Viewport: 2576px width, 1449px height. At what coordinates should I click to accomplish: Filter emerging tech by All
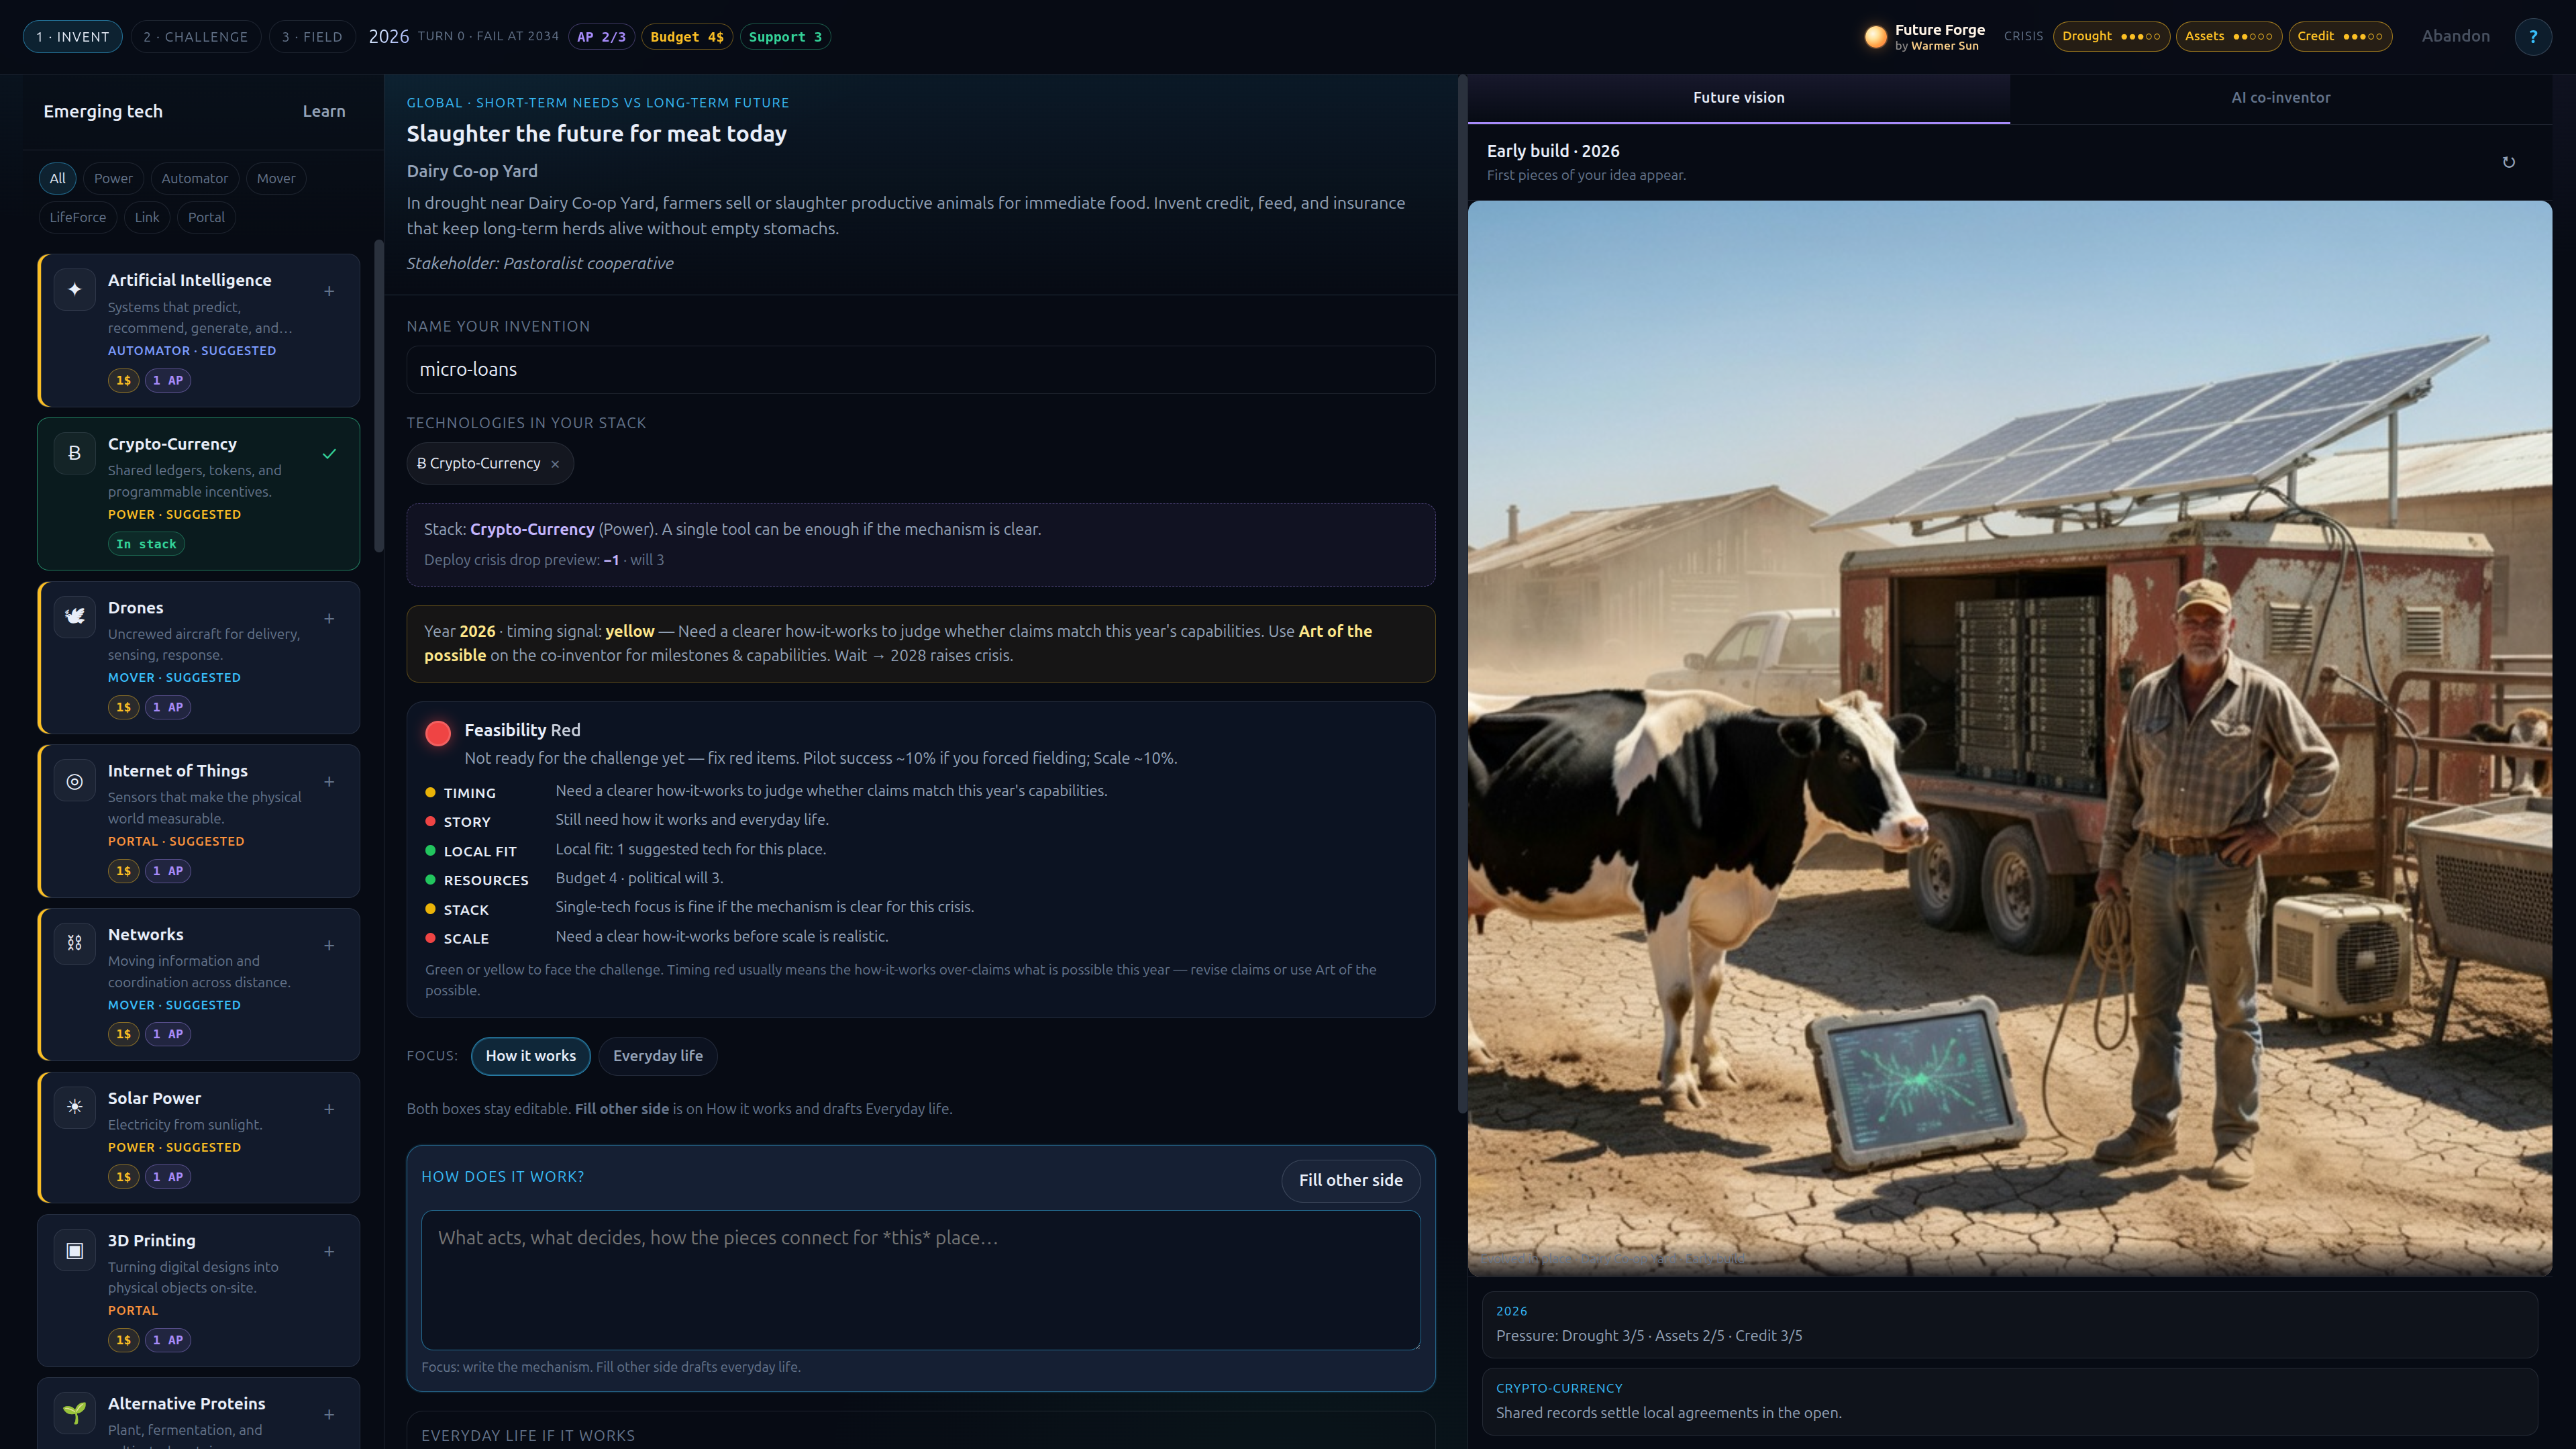(x=57, y=178)
